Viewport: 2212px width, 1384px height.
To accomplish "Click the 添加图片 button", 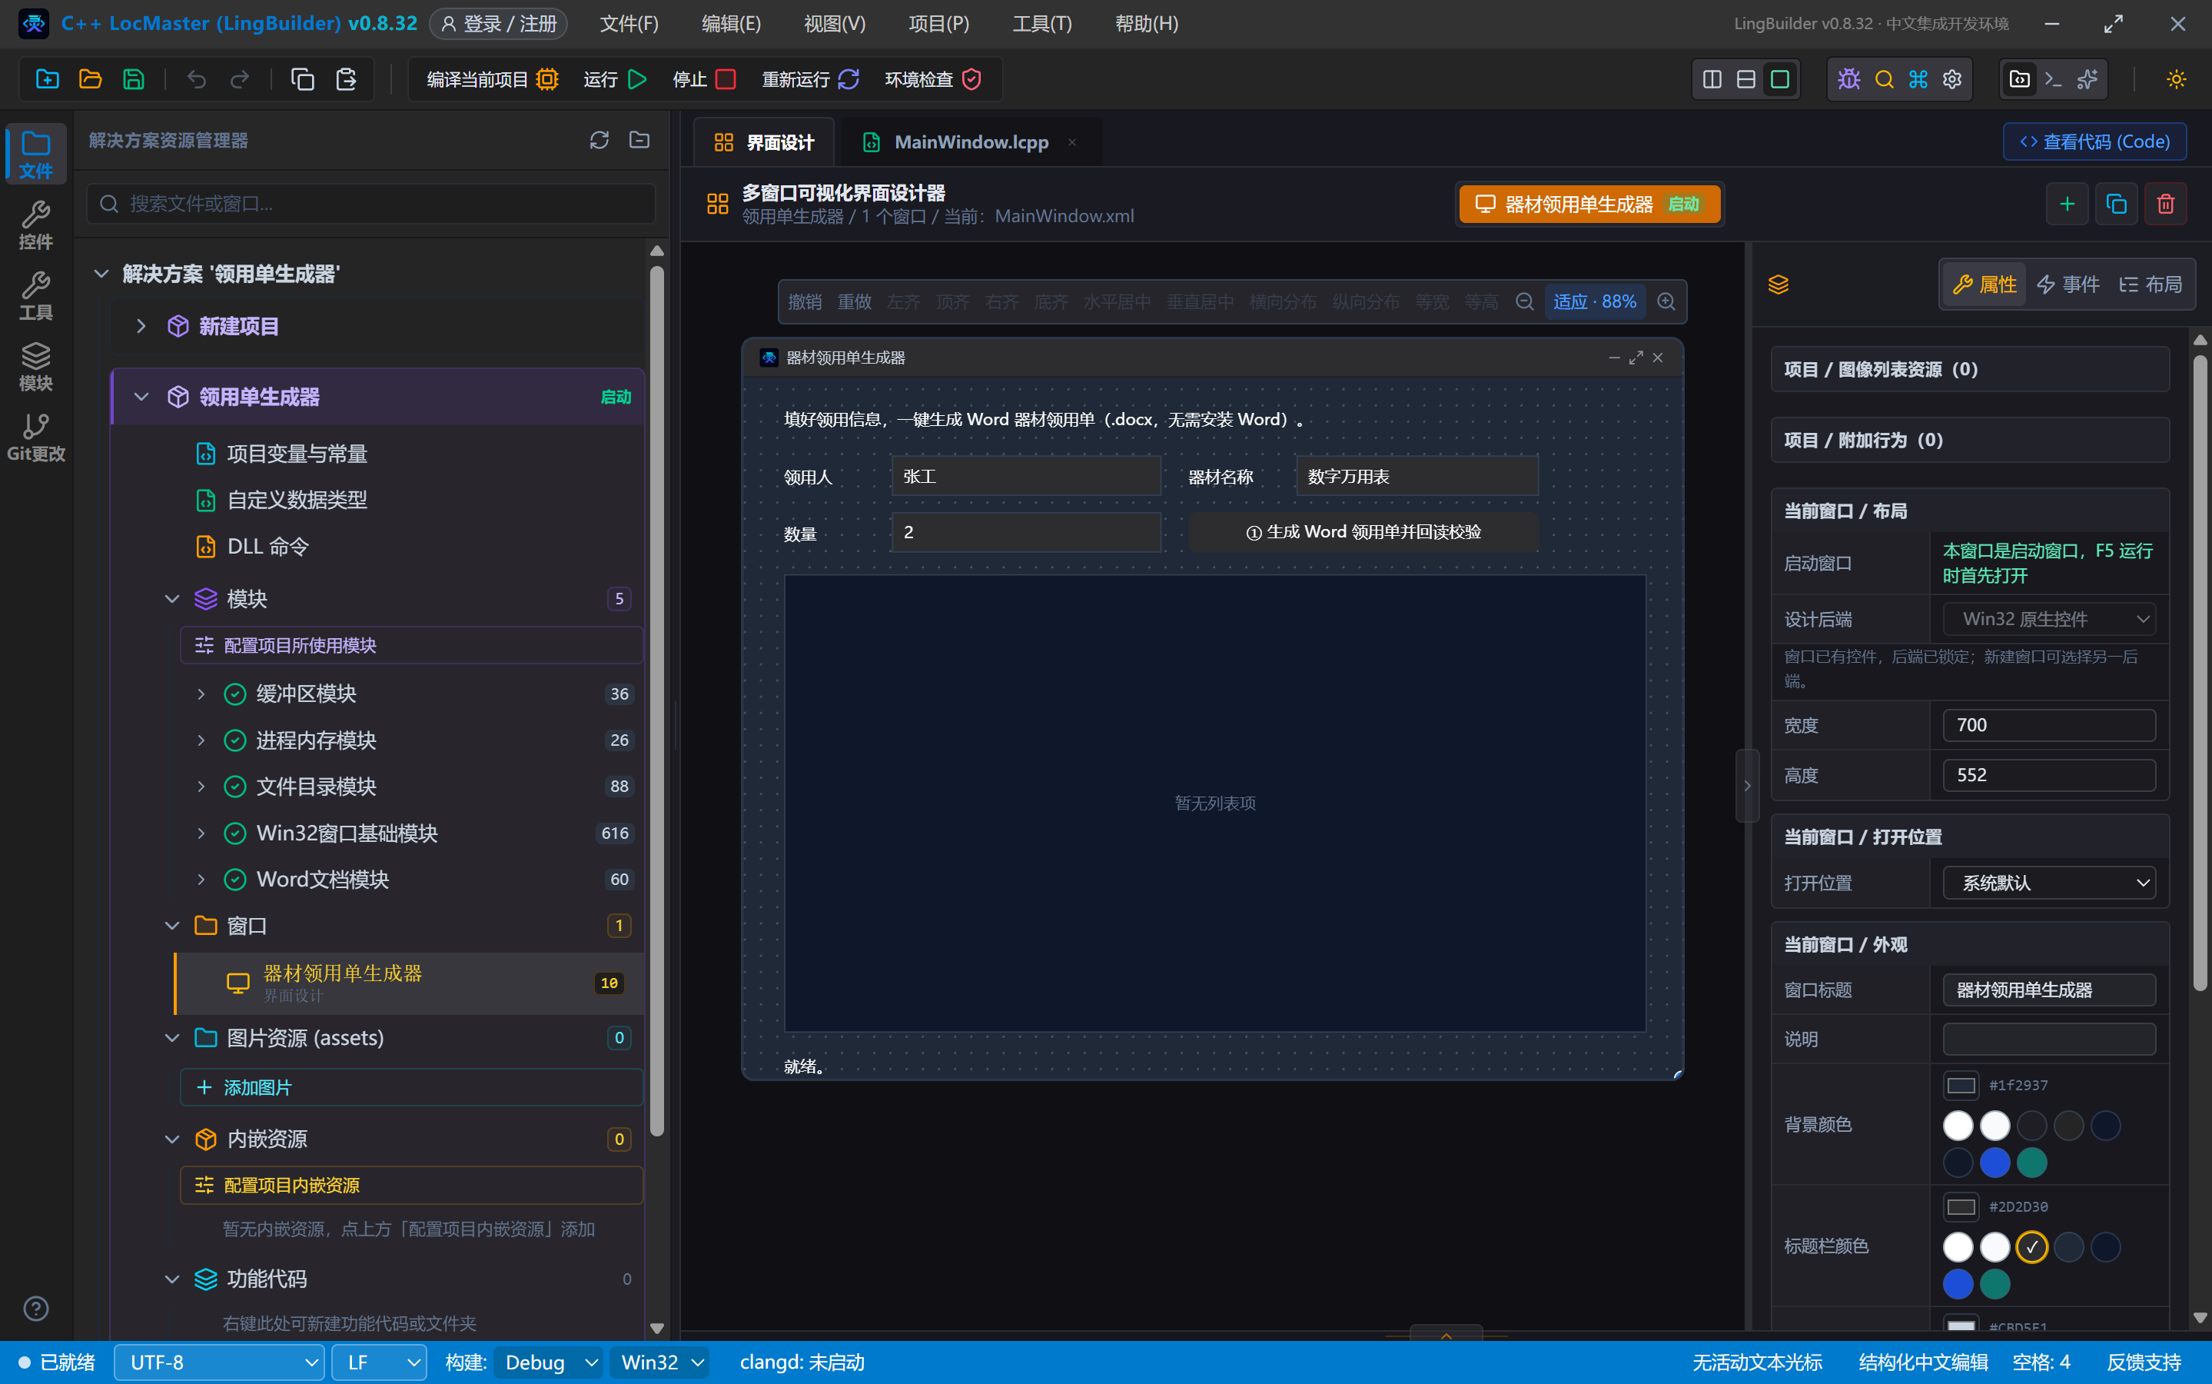I will [412, 1088].
